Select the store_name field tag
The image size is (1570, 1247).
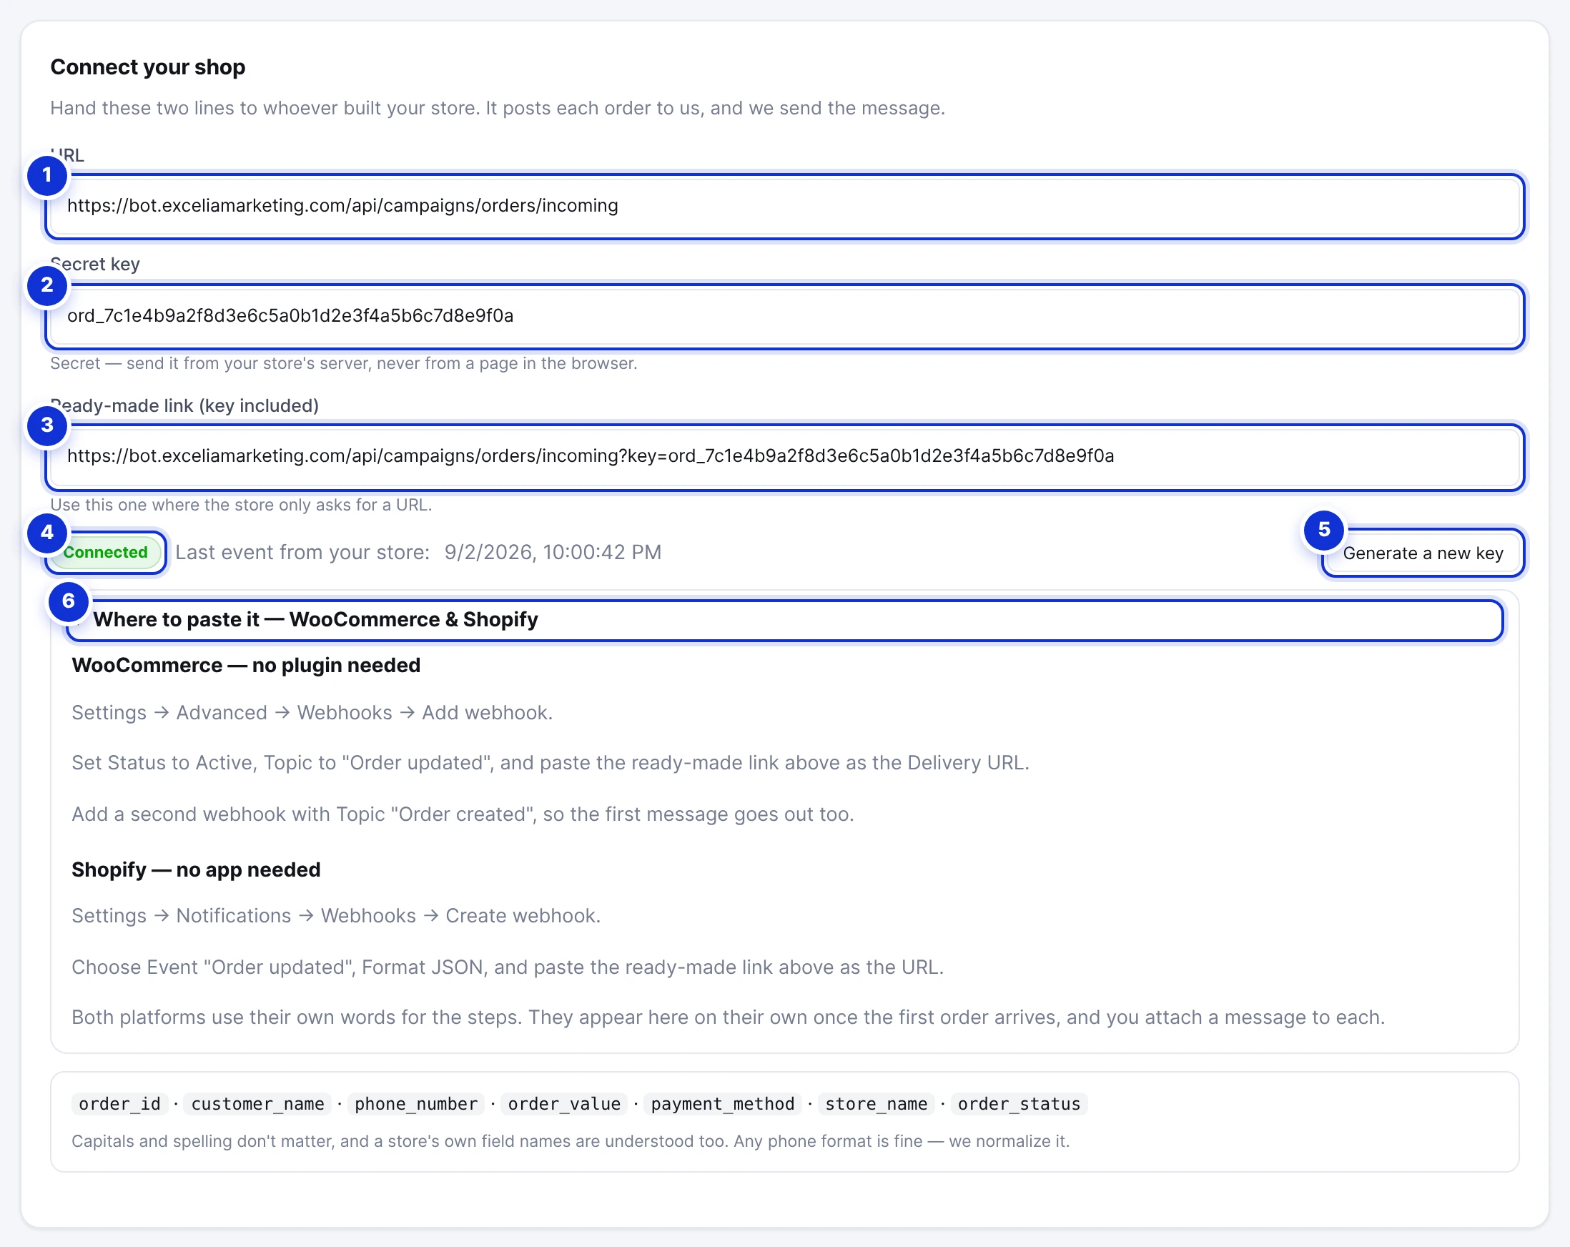(x=876, y=1104)
